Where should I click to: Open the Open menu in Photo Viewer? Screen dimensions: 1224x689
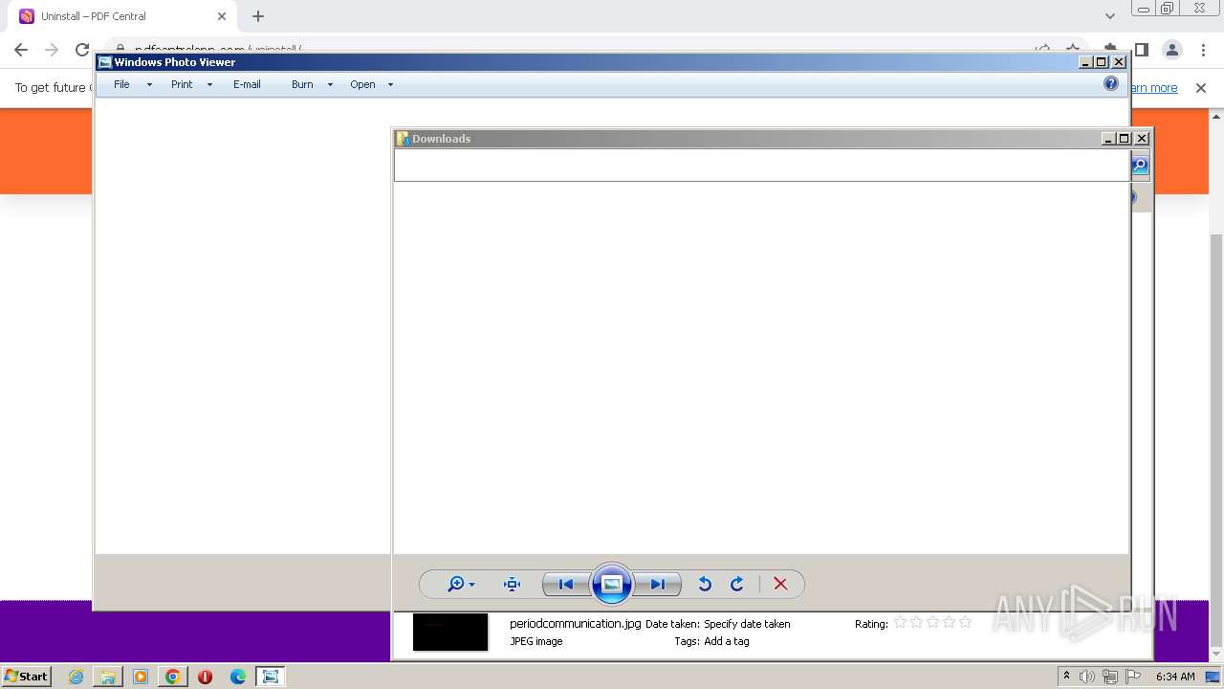pos(362,84)
